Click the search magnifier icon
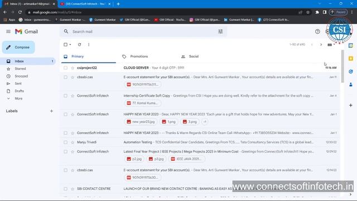The height and width of the screenshot is (201, 357). click(66, 31)
